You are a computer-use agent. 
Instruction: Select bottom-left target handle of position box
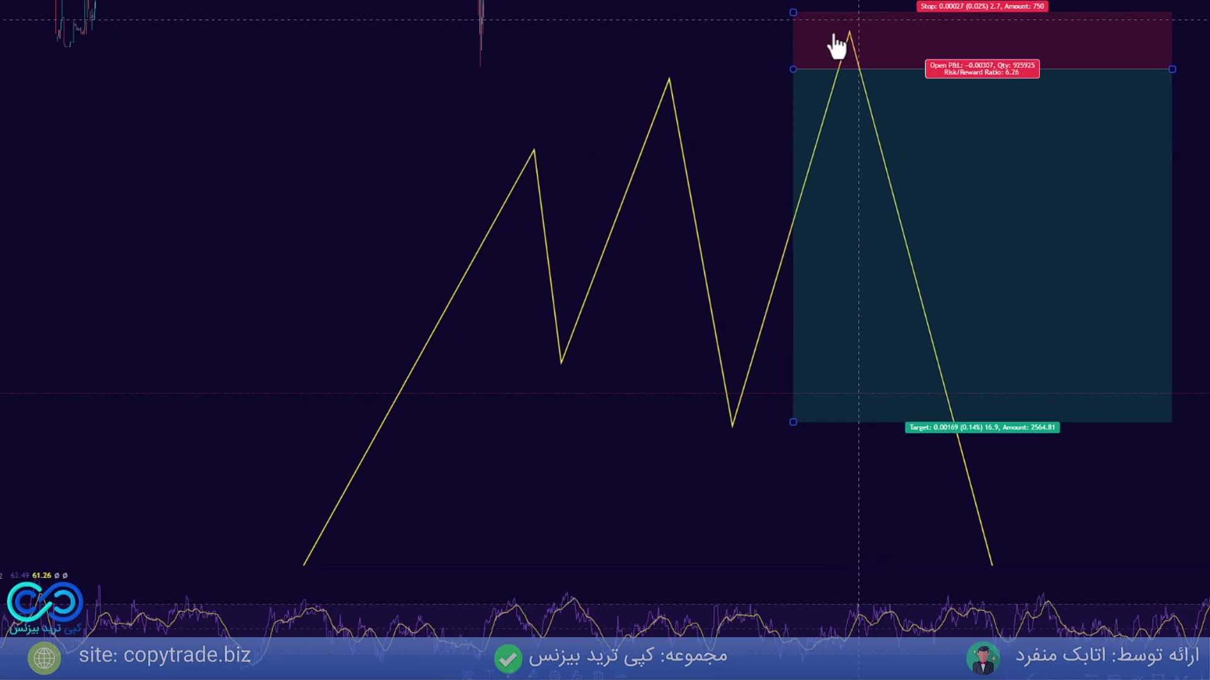793,422
